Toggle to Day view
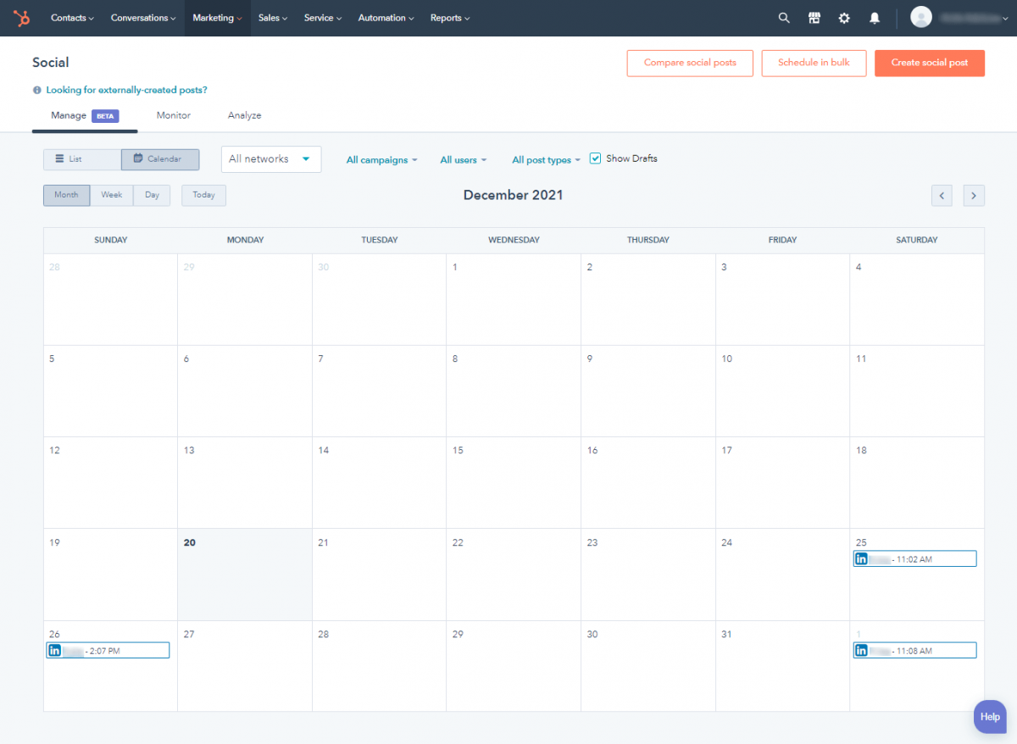This screenshot has width=1017, height=744. (152, 195)
